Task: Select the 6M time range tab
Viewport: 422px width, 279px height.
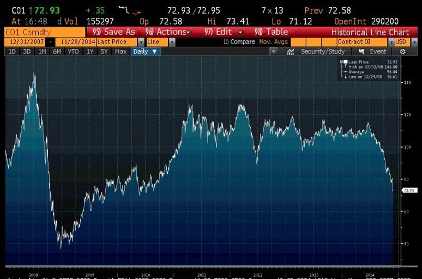Action: pyautogui.click(x=57, y=51)
